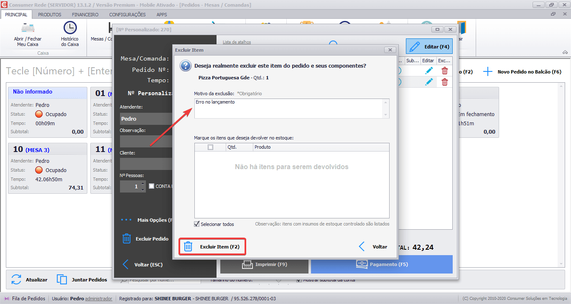Image resolution: width=571 pixels, height=304 pixels.
Task: Click cash icon on Pagamento (F5)
Action: [x=362, y=264]
